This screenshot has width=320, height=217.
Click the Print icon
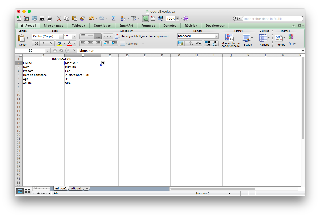tap(50, 18)
